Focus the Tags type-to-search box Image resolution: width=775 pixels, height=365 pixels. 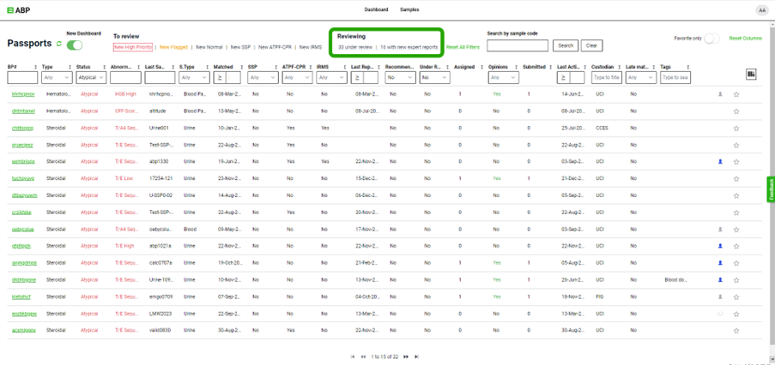point(675,77)
